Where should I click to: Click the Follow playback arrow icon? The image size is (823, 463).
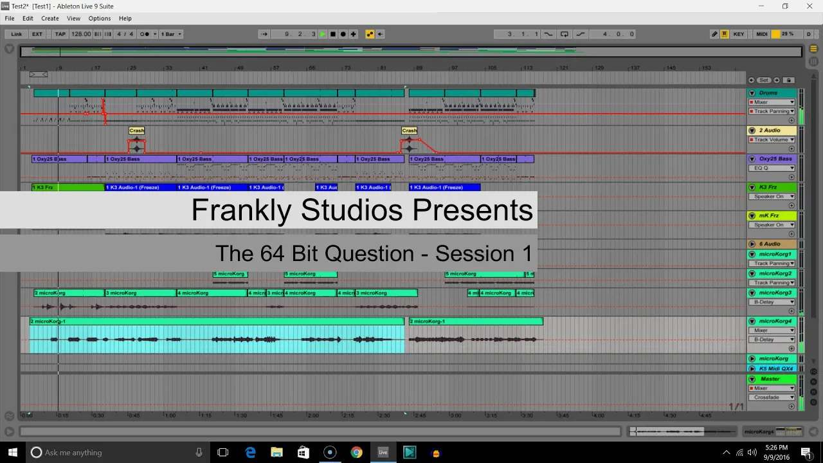click(x=264, y=34)
